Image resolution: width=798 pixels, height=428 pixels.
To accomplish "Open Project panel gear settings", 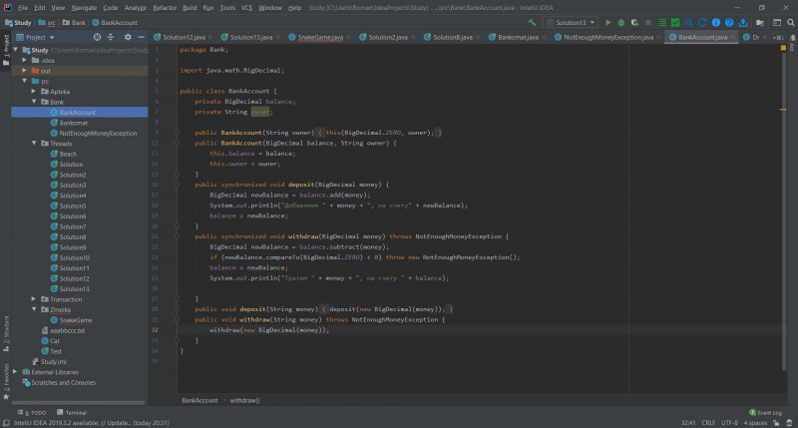I will [x=128, y=37].
